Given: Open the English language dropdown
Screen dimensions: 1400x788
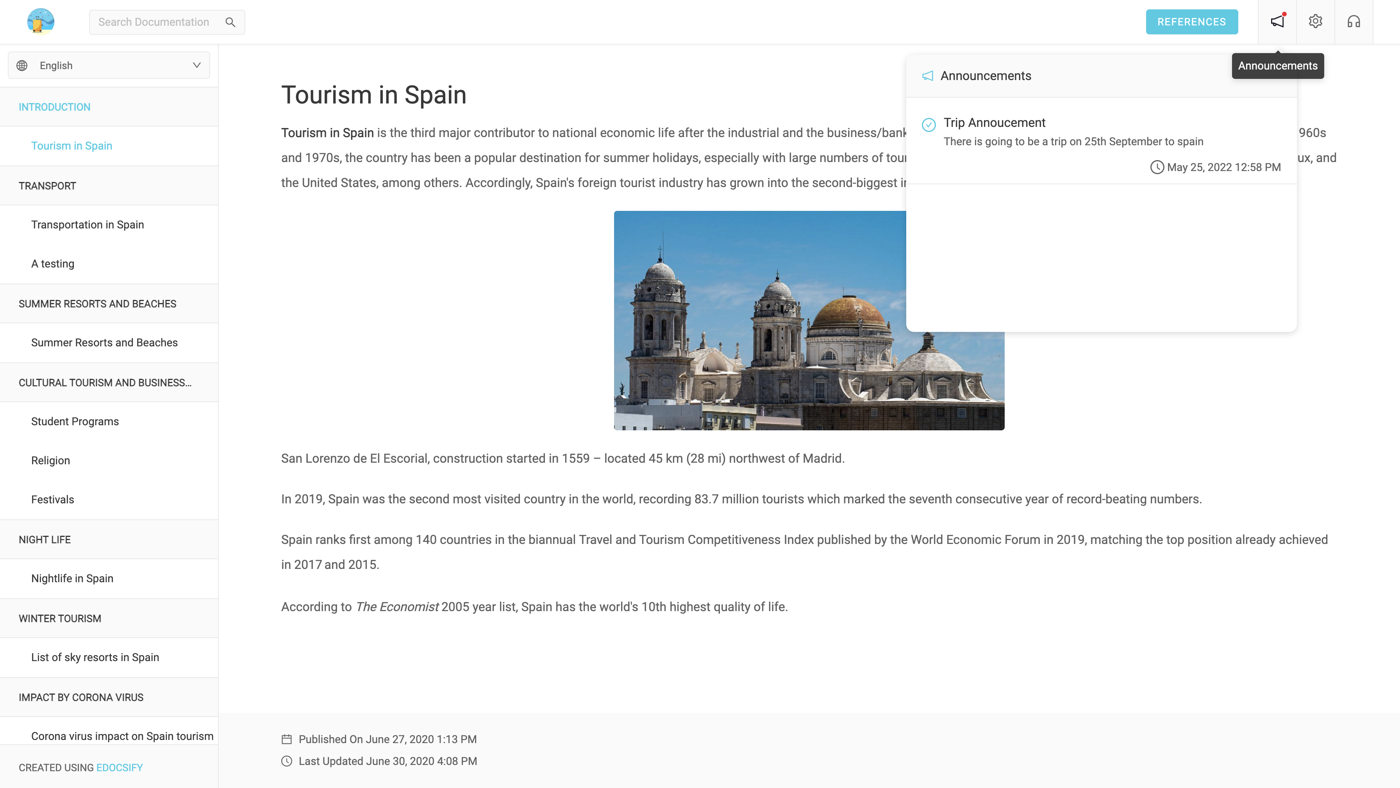Looking at the screenshot, I should pos(109,66).
